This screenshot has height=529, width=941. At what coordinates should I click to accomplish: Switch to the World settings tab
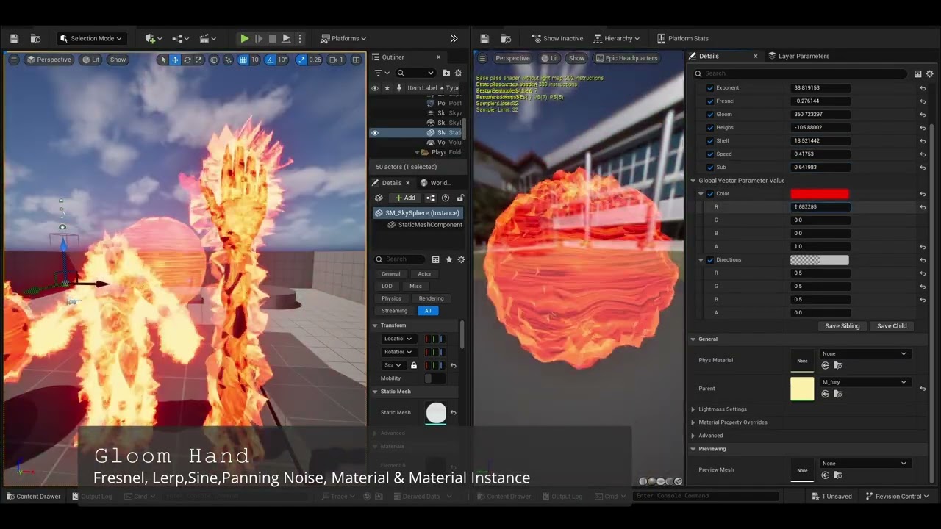coord(435,183)
